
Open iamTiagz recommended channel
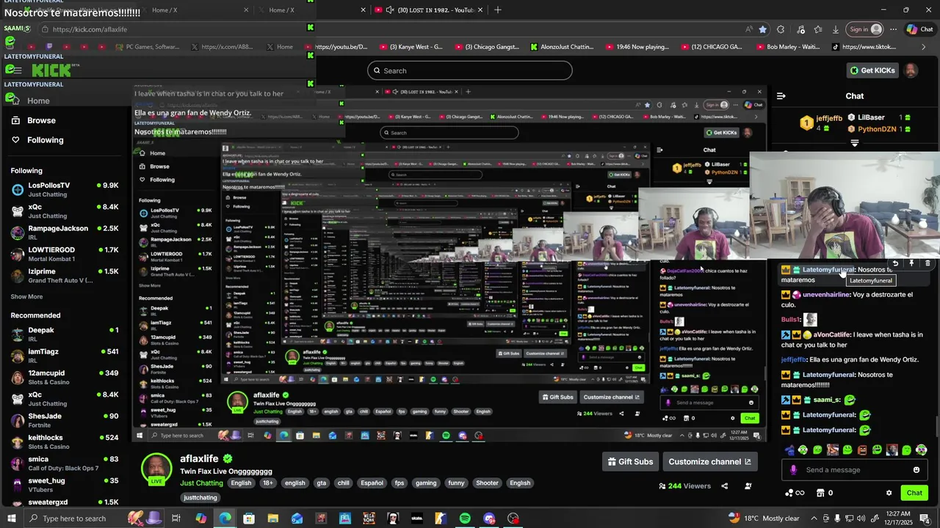pos(65,356)
